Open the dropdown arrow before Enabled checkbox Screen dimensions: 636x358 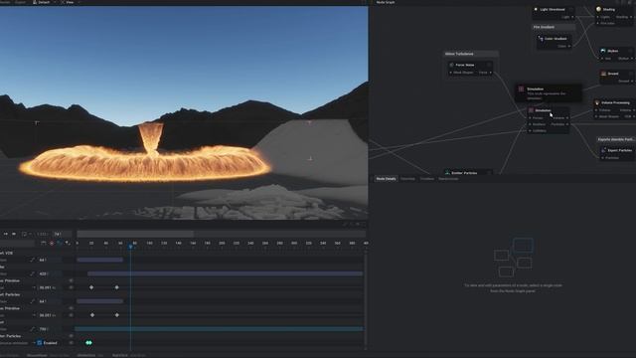(x=34, y=343)
